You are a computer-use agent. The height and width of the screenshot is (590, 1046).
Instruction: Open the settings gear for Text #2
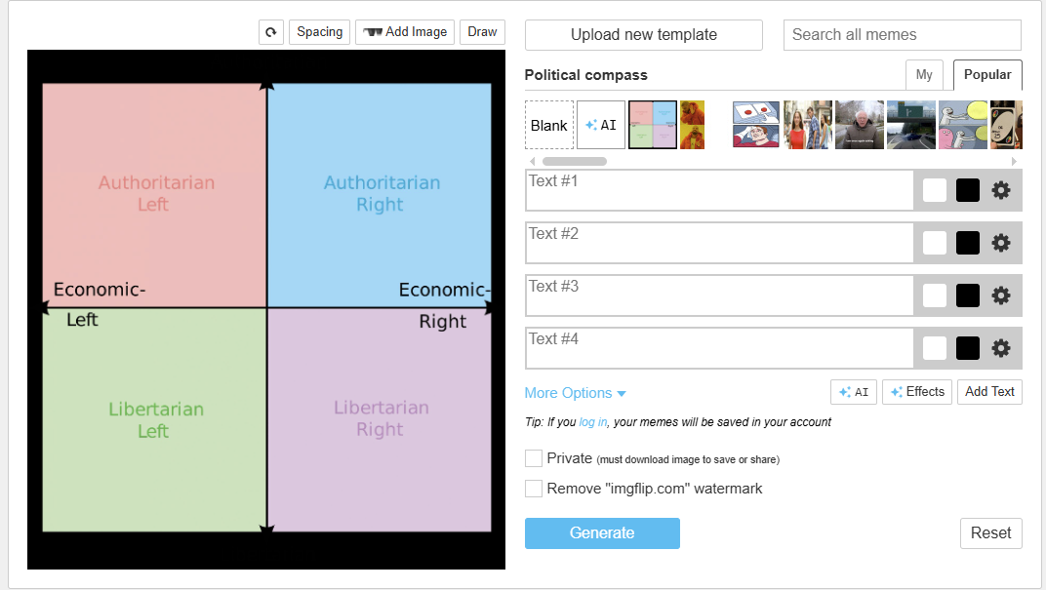(1001, 243)
